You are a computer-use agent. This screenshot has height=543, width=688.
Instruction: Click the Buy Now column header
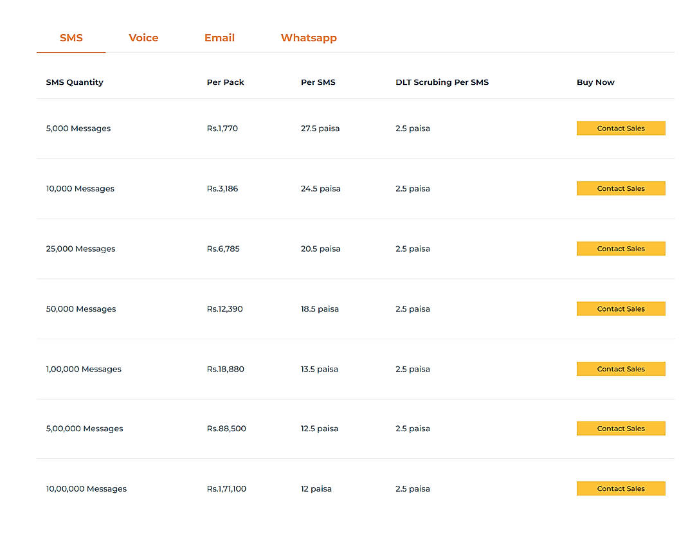[x=595, y=82]
